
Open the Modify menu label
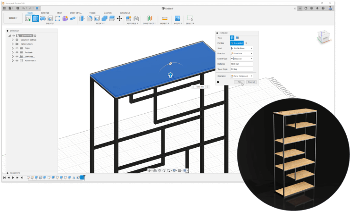[x=100, y=24]
